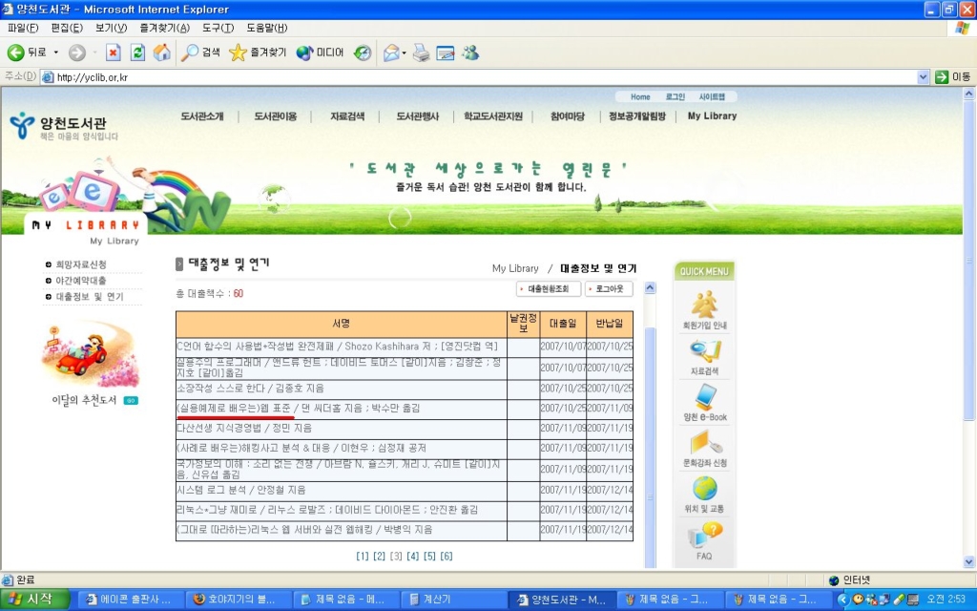Viewport: 977px width, 611px height.
Task: Go to loan list page [4]
Action: click(412, 557)
